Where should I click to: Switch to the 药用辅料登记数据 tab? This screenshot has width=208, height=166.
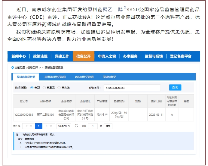(x=55, y=77)
